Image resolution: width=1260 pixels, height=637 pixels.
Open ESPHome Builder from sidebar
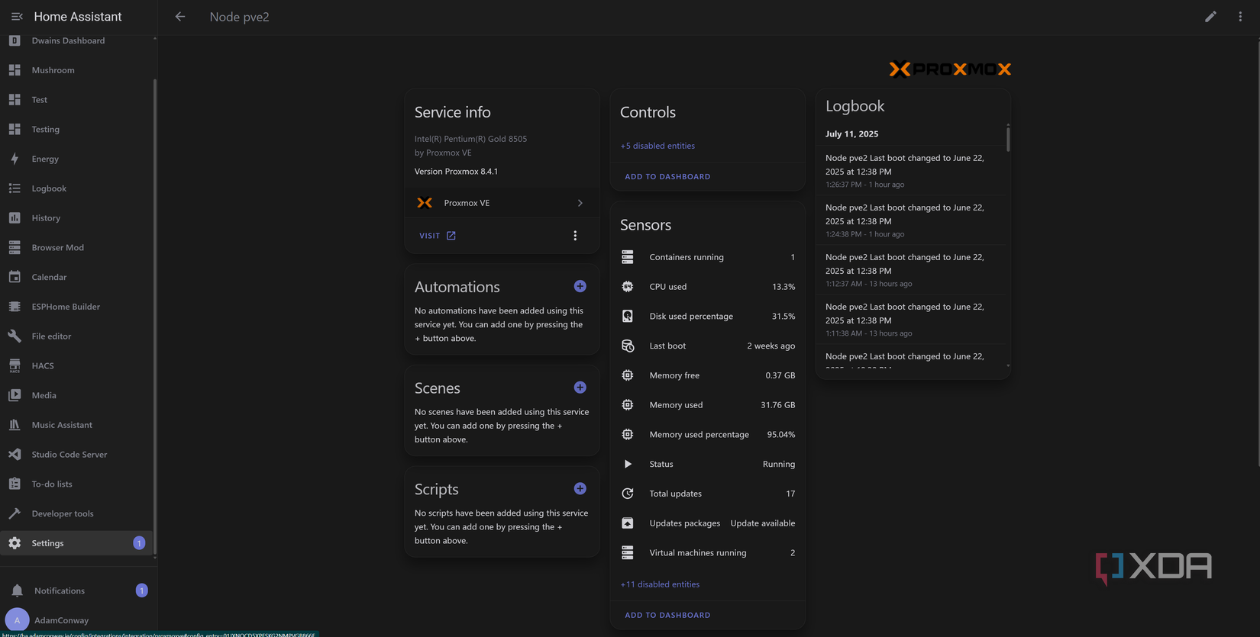[x=76, y=307]
